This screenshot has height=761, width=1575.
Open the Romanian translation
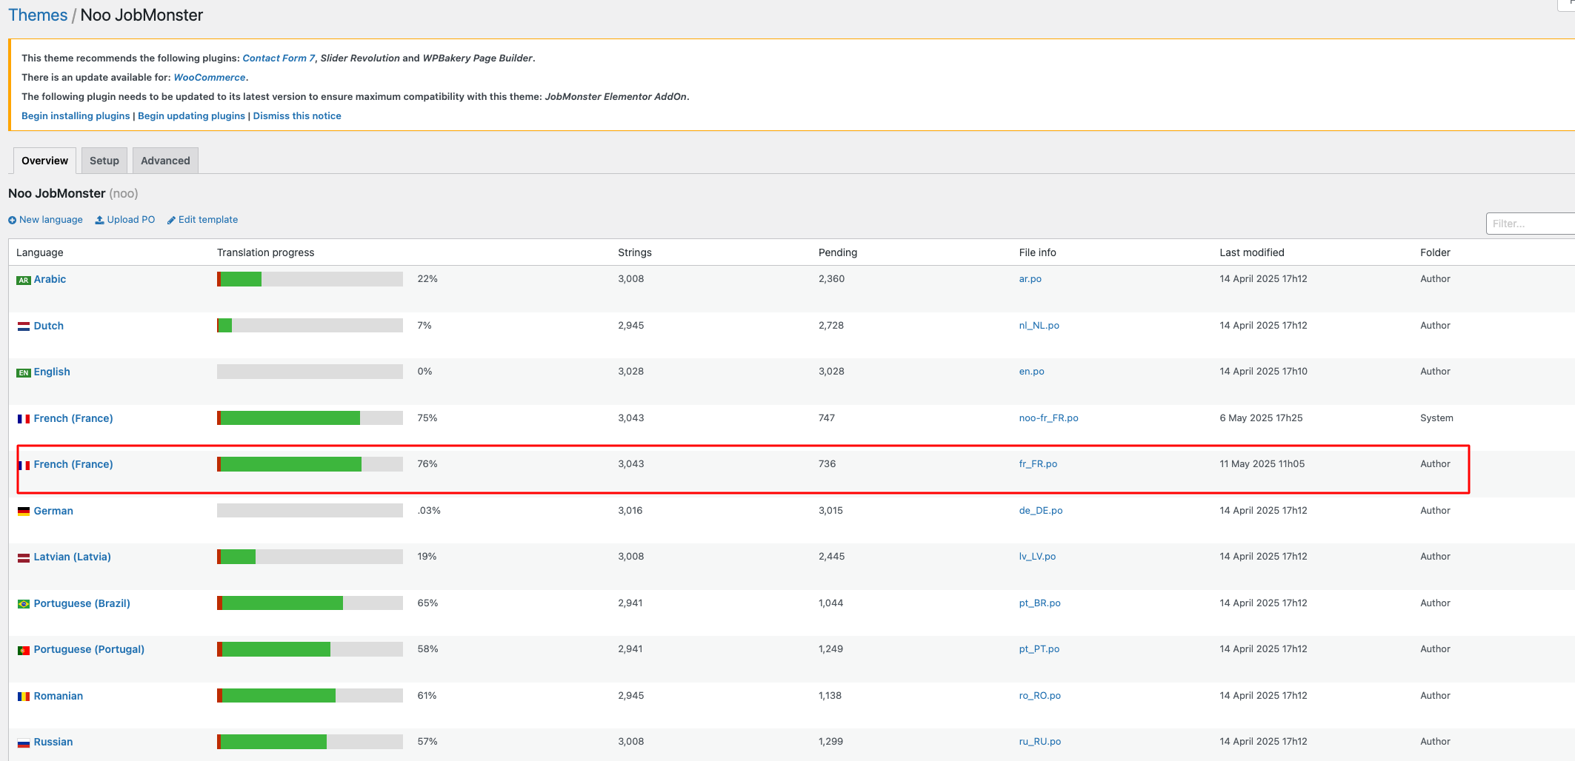[x=59, y=696]
